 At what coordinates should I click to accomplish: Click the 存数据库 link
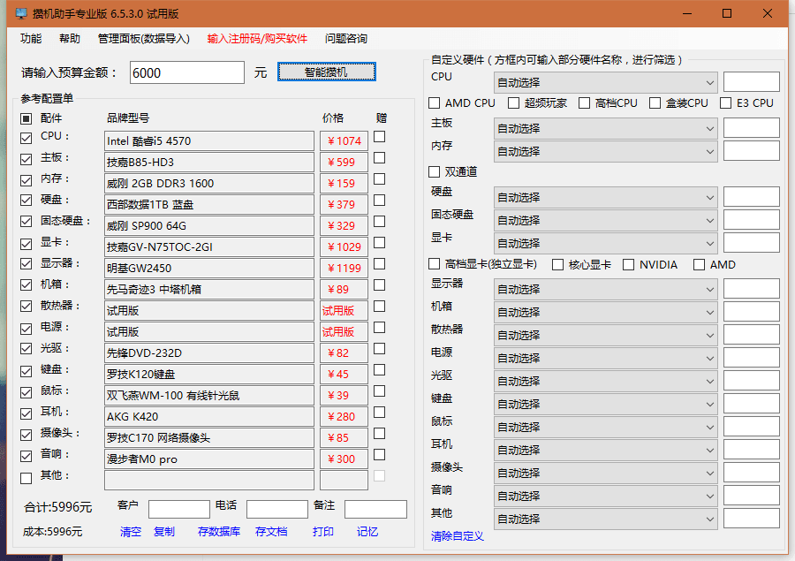[x=219, y=532]
